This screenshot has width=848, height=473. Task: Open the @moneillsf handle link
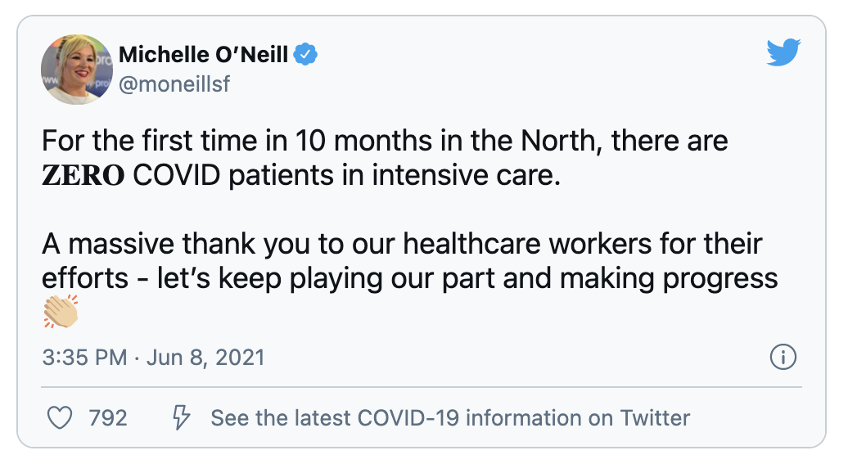tap(175, 83)
